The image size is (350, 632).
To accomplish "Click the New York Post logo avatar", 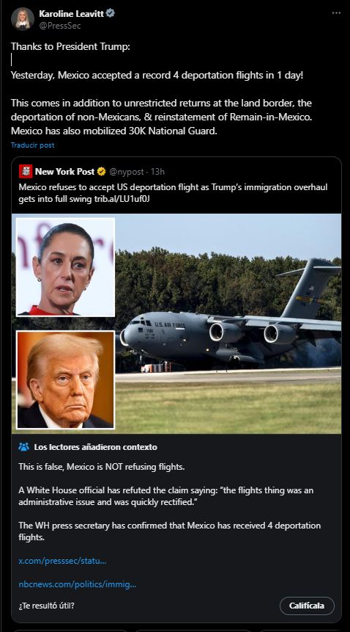I will click(26, 171).
